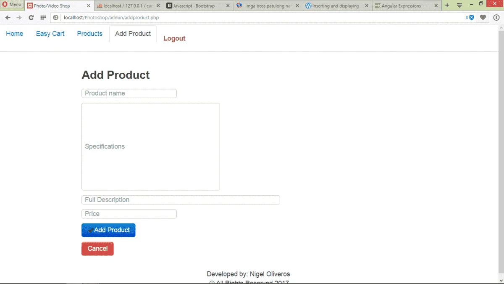Click the Logout link
Viewport: 504px width, 284px height.
click(174, 38)
